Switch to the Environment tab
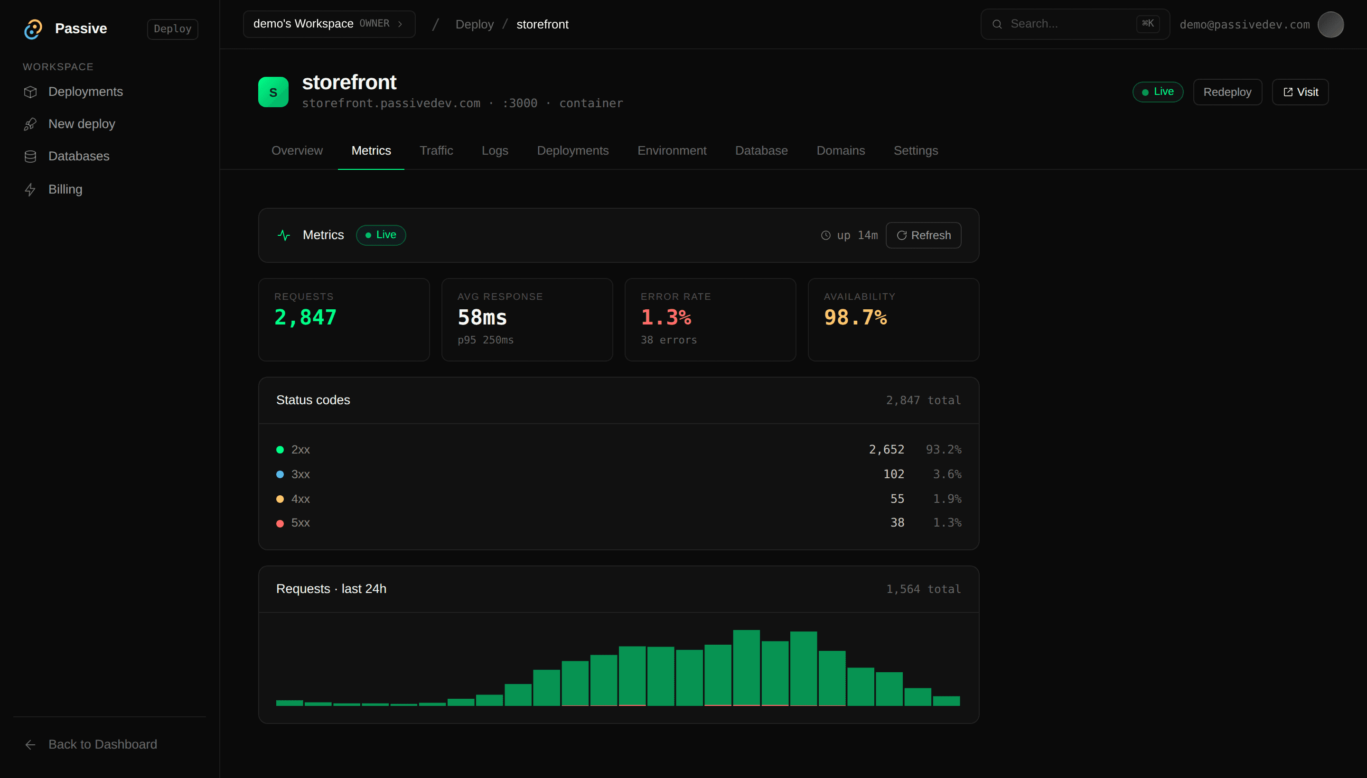1367x778 pixels. point(672,151)
